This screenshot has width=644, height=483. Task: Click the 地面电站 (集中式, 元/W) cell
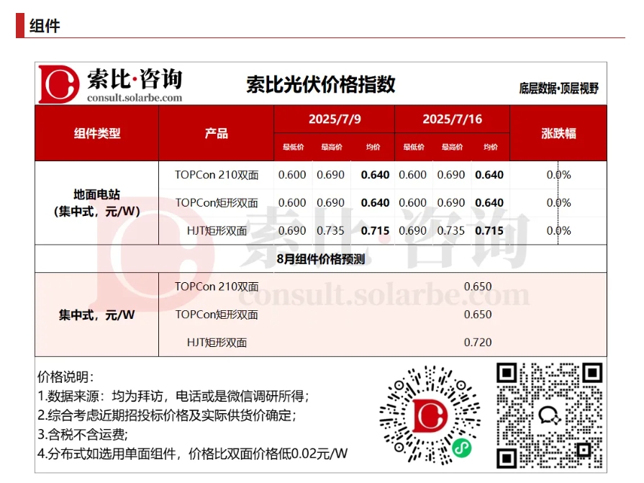click(x=97, y=203)
